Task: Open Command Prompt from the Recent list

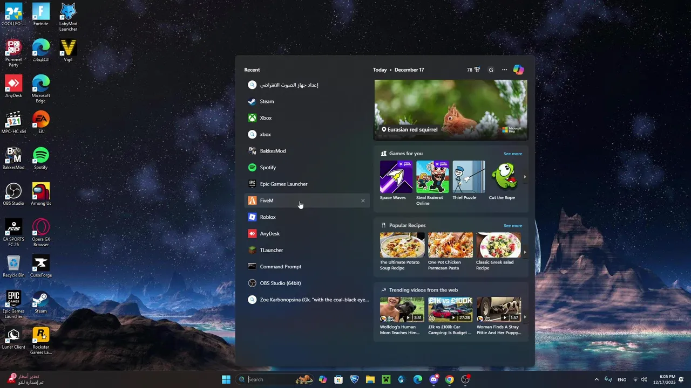Action: tap(307, 267)
